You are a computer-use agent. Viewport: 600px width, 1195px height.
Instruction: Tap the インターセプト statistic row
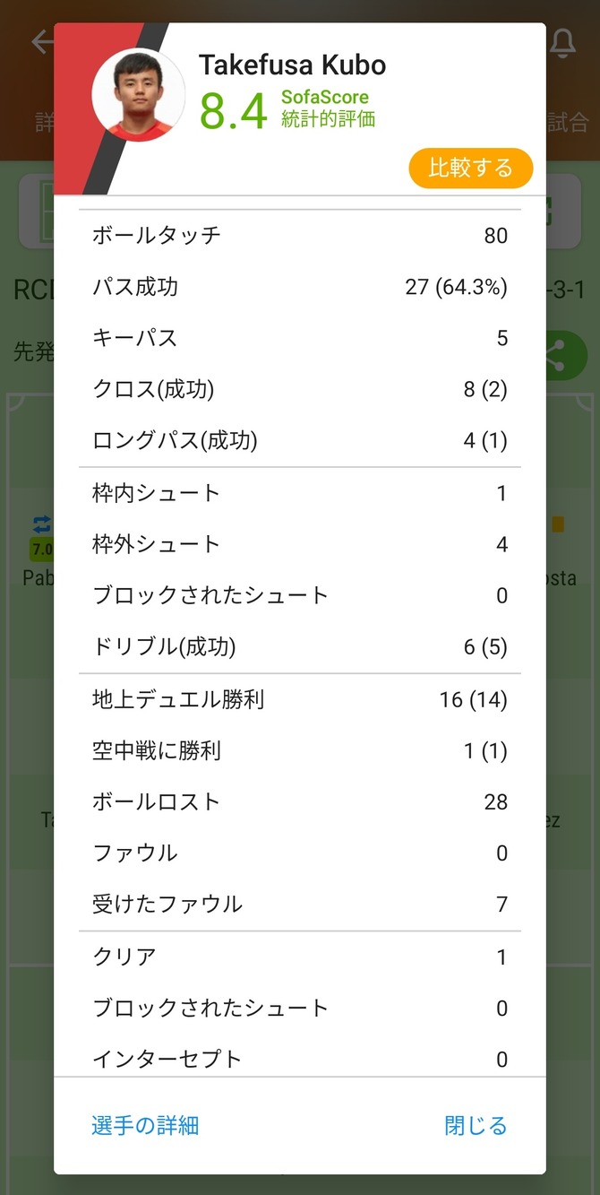click(x=300, y=1058)
